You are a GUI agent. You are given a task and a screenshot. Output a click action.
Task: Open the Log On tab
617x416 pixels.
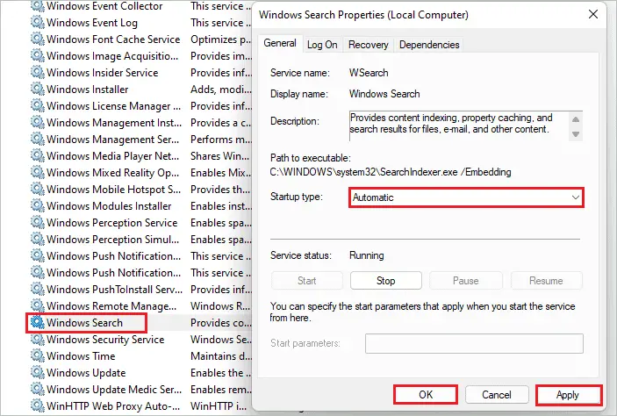pyautogui.click(x=322, y=45)
